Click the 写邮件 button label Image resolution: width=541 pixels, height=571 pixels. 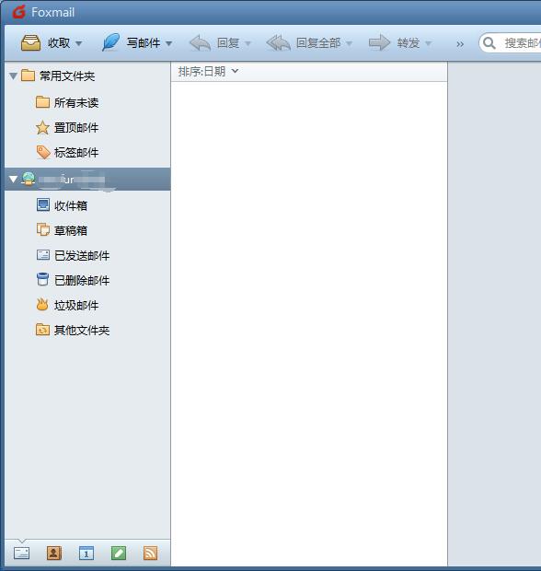(x=144, y=43)
